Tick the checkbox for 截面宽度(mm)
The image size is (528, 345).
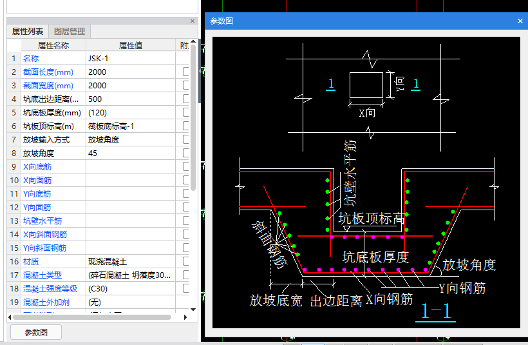[186, 85]
